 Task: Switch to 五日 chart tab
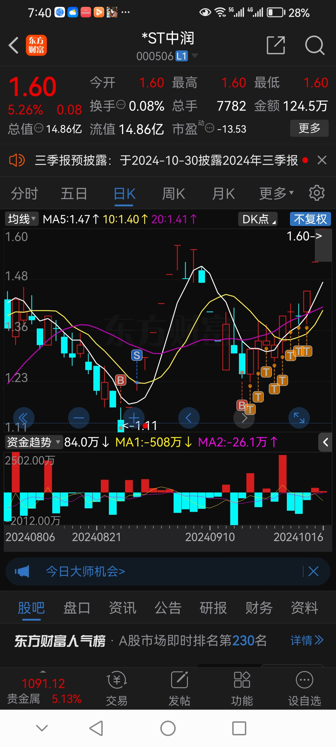[74, 194]
